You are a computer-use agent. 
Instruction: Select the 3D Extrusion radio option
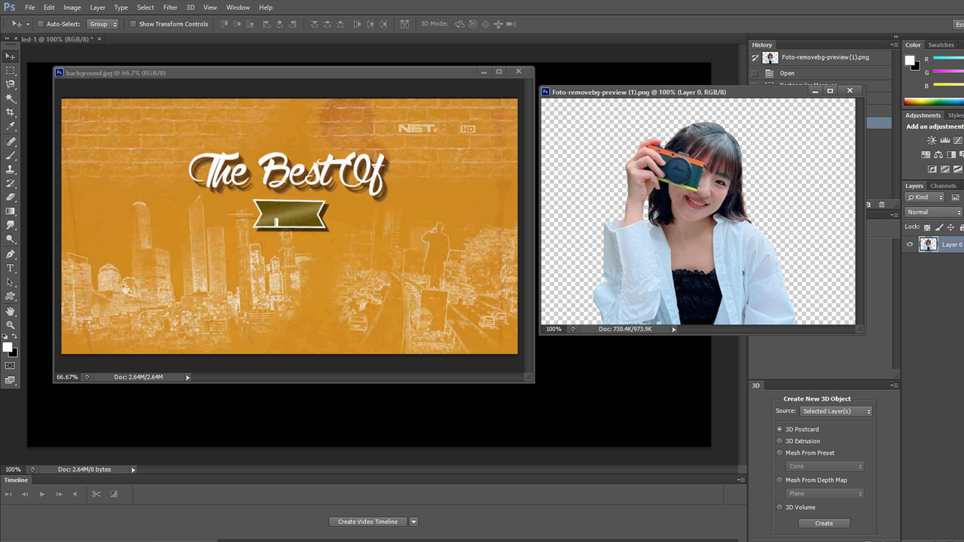779,441
